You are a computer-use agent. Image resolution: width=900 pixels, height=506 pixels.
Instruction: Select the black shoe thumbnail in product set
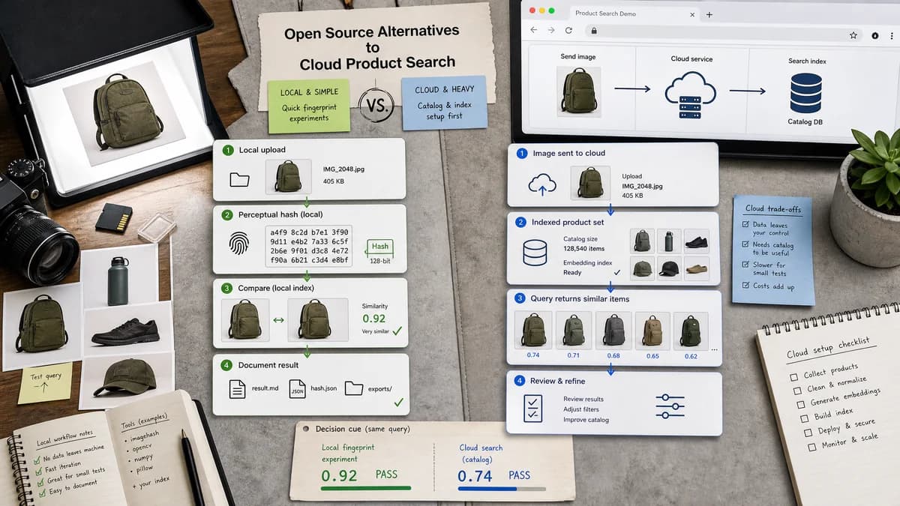tap(697, 241)
